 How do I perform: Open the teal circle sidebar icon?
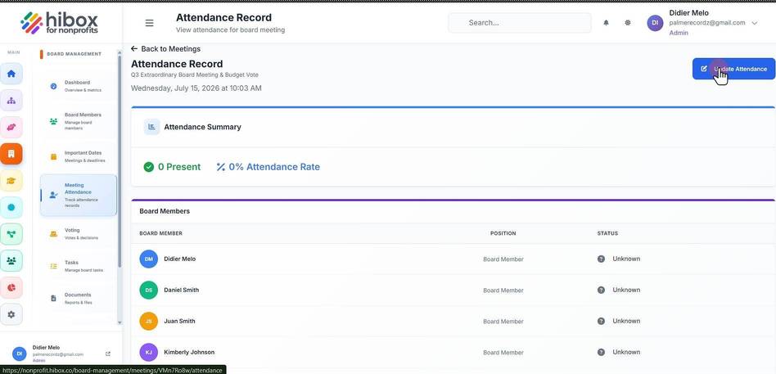click(x=11, y=207)
